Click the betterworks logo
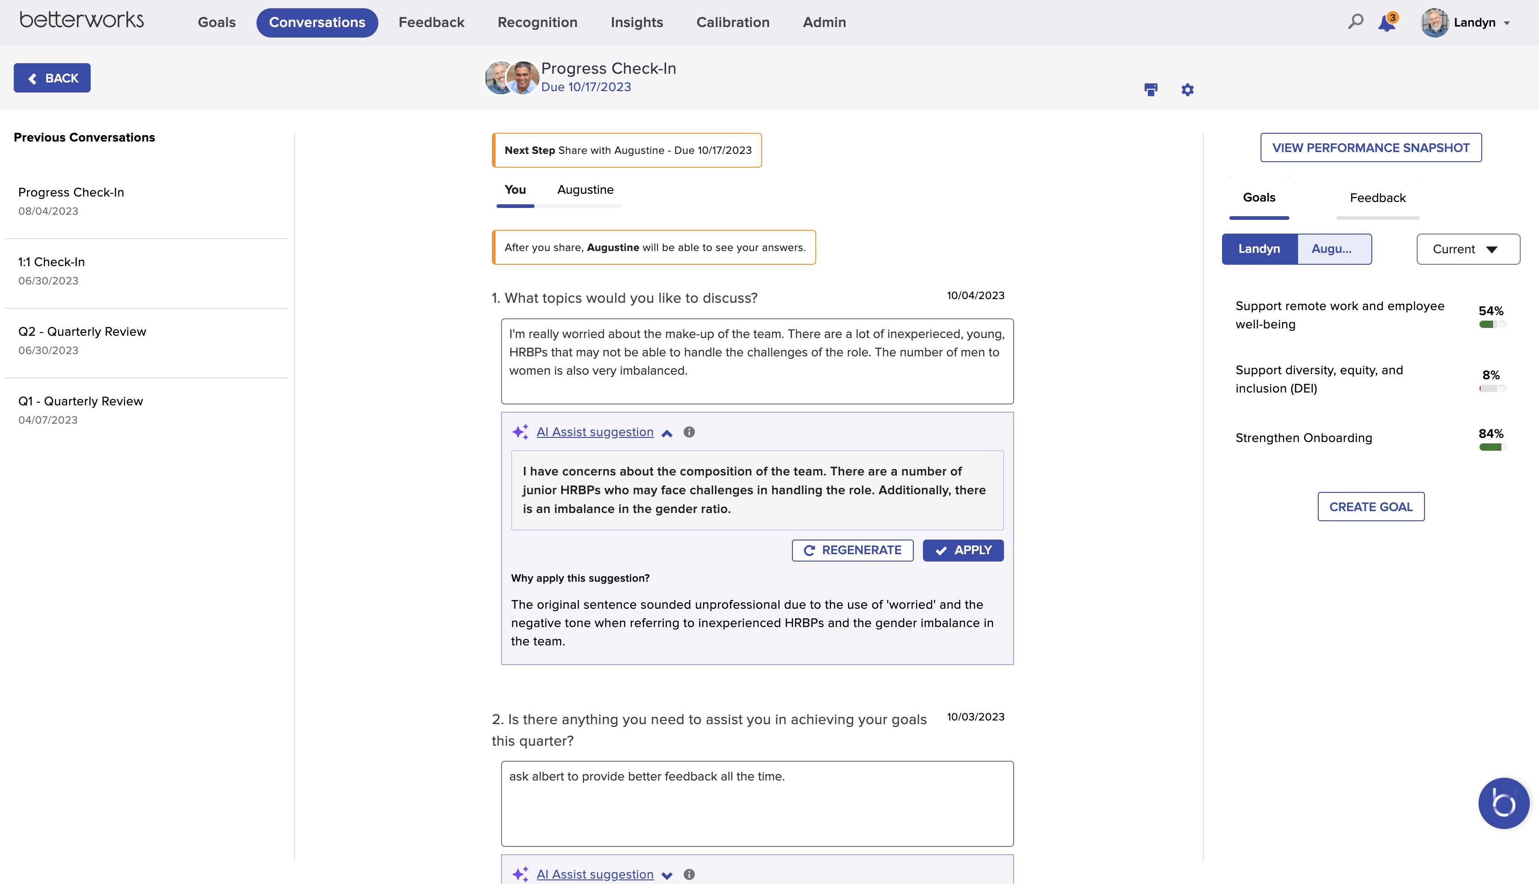 [x=82, y=19]
